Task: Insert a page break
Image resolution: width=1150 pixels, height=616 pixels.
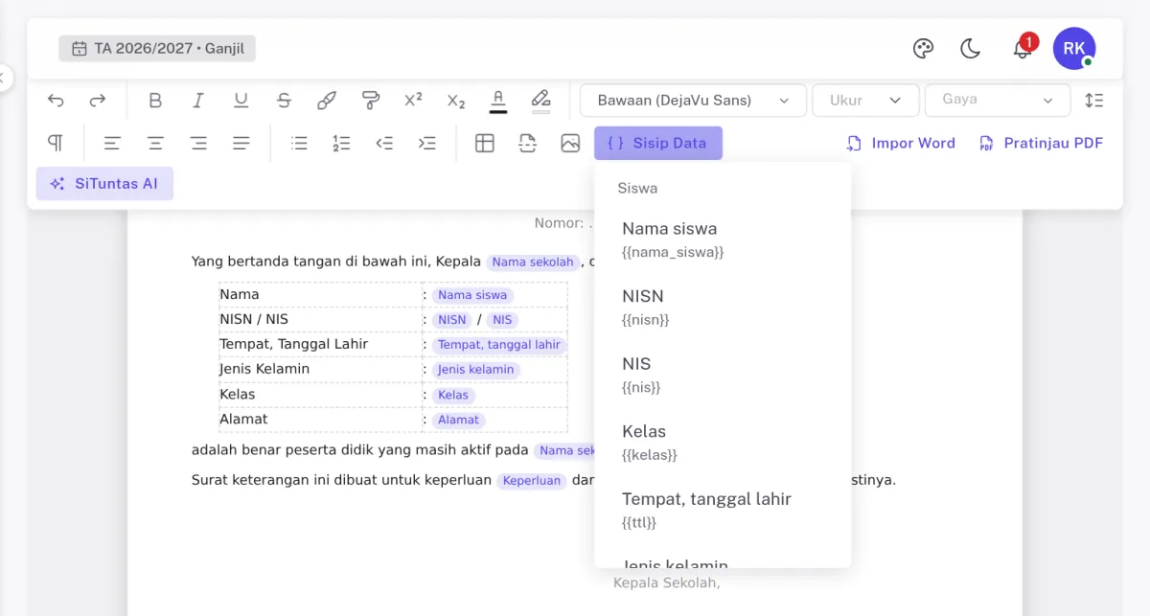Action: coord(527,144)
